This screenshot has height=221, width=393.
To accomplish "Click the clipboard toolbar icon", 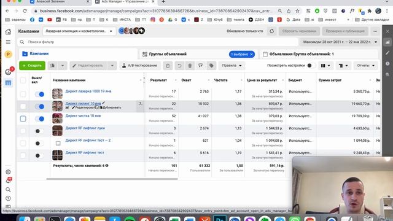I will point(168,66).
